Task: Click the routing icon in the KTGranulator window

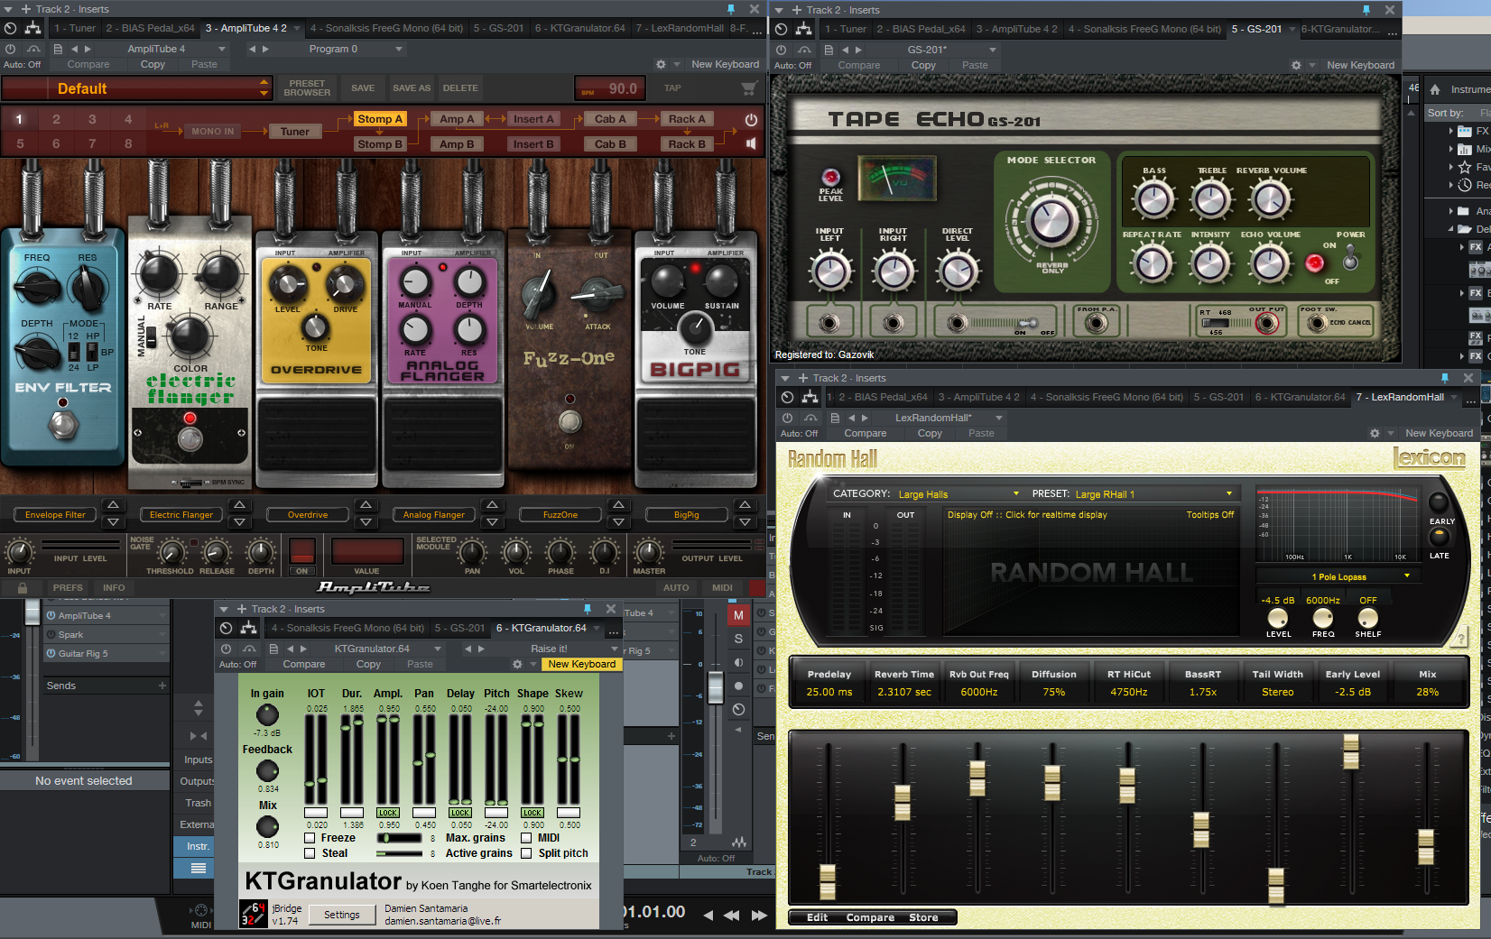Action: (x=248, y=629)
